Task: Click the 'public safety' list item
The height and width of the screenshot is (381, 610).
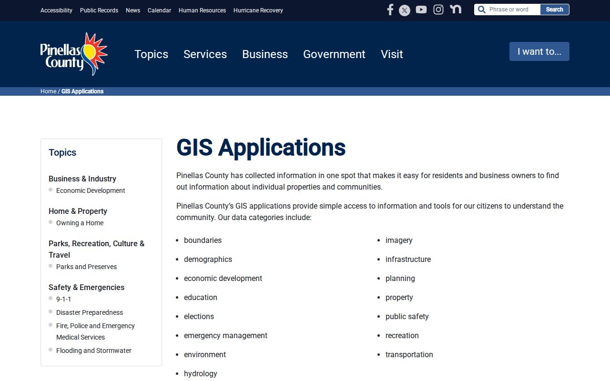Action: click(407, 317)
